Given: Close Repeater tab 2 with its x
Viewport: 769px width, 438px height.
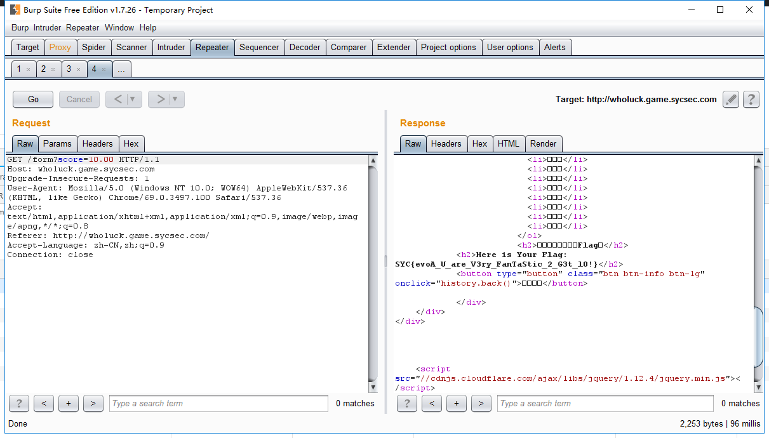Looking at the screenshot, I should coord(53,69).
